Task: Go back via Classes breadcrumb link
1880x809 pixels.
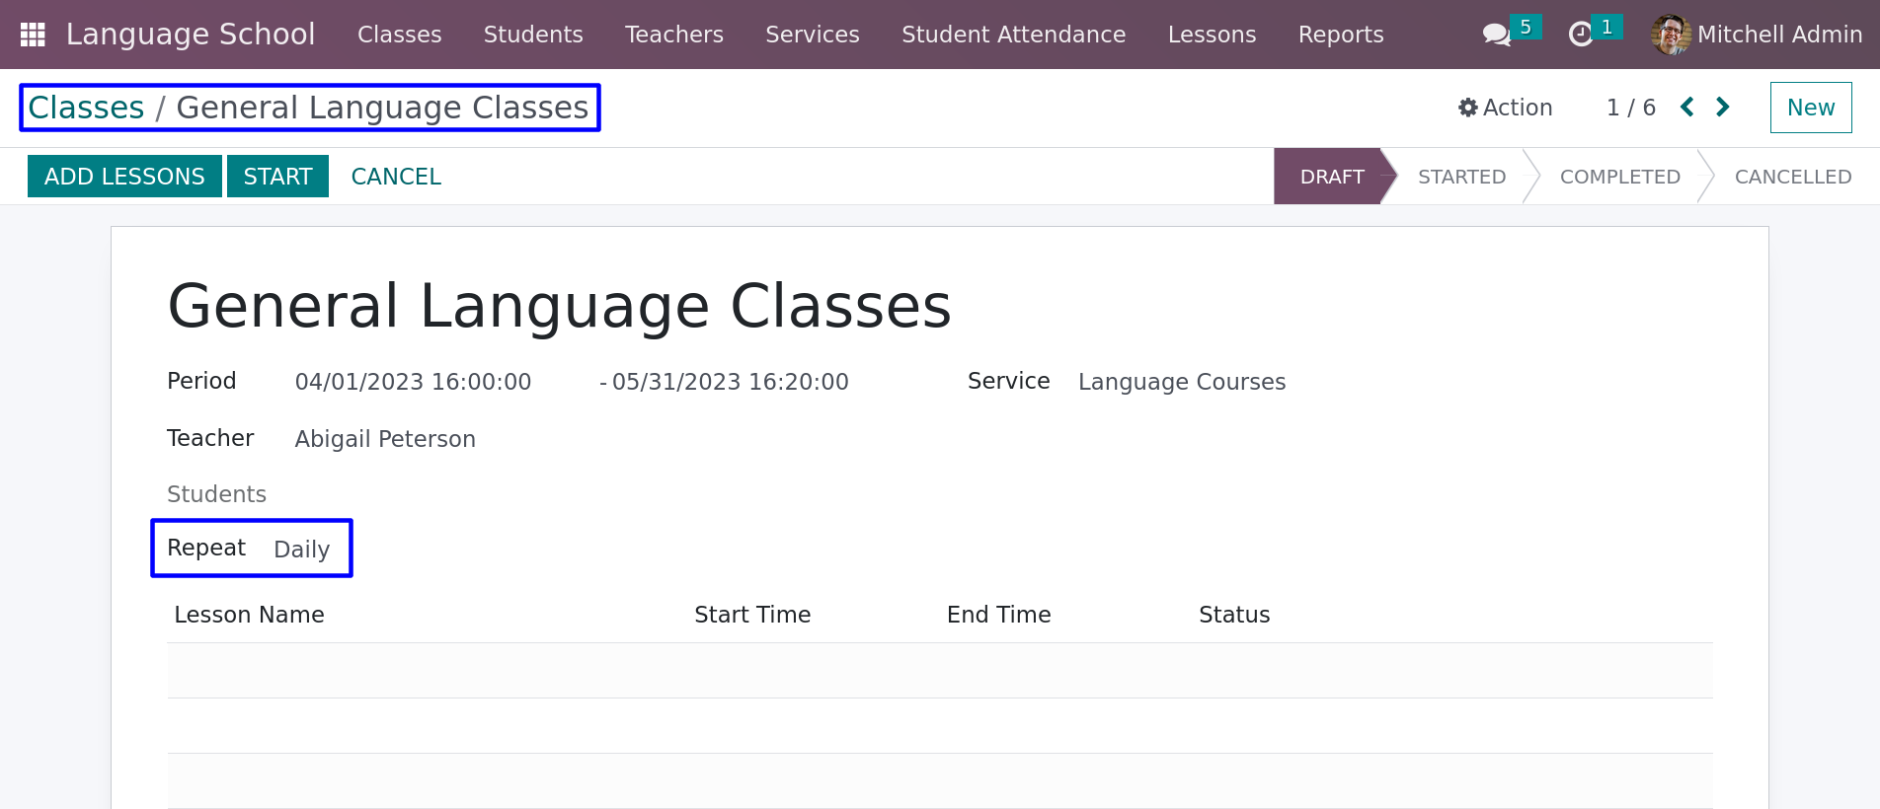Action: click(x=86, y=108)
